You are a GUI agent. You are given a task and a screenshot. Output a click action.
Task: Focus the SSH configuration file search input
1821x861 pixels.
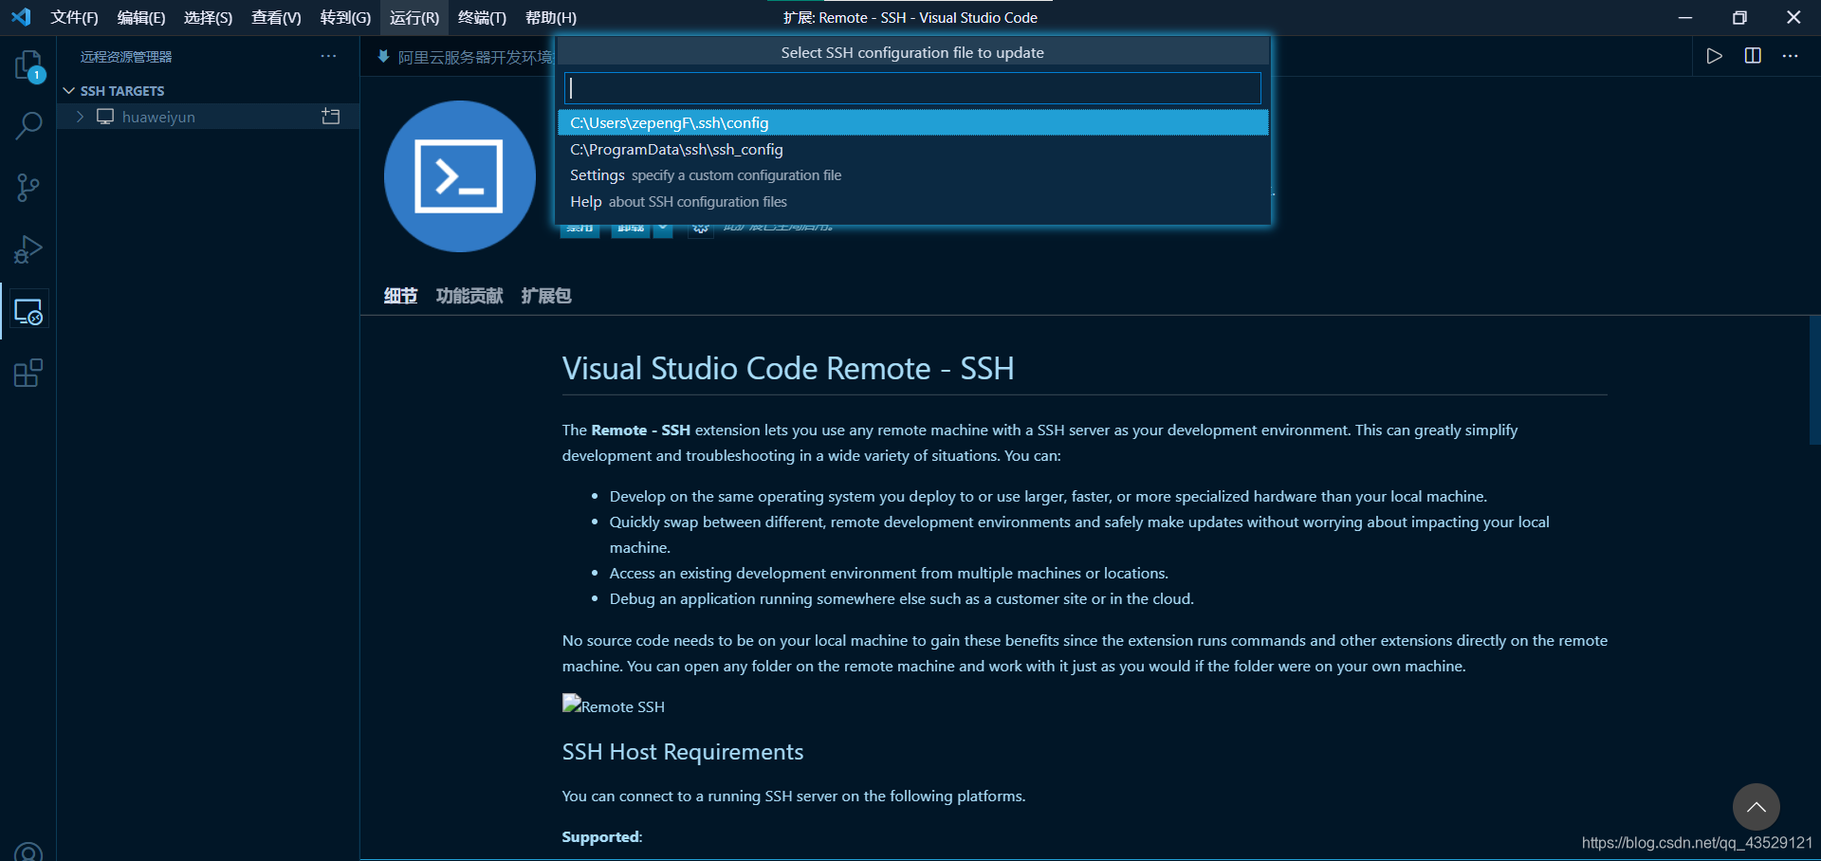(x=912, y=88)
